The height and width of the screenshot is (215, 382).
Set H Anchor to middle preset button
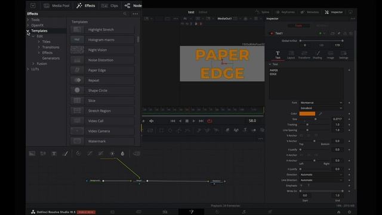(309, 155)
